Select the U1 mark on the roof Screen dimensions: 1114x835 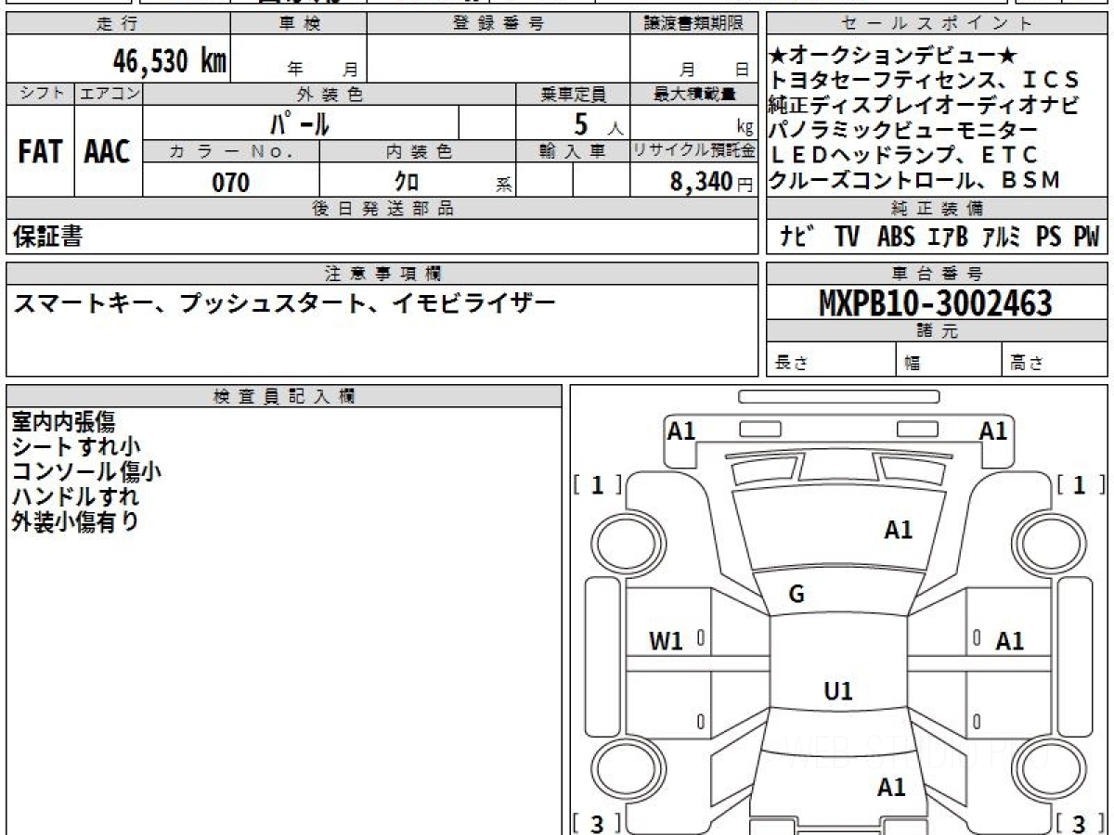point(838,691)
